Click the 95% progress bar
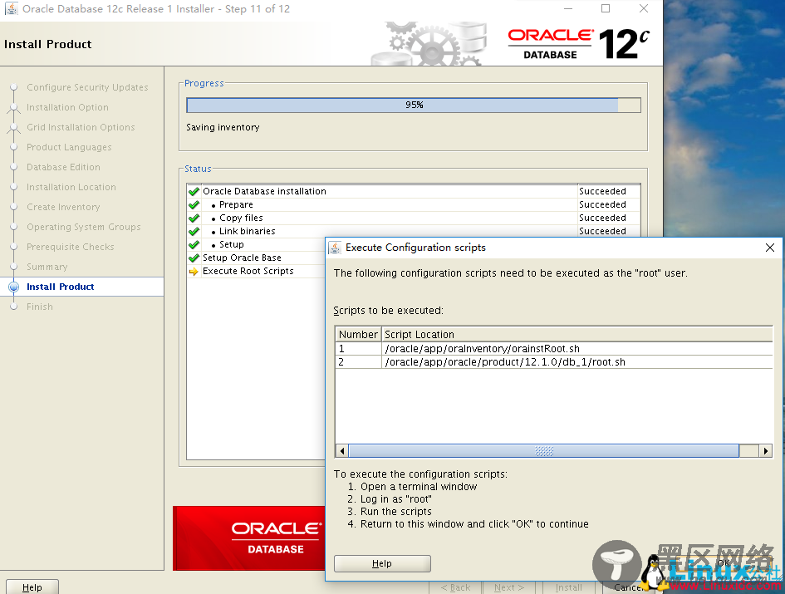The width and height of the screenshot is (785, 594). 414,105
